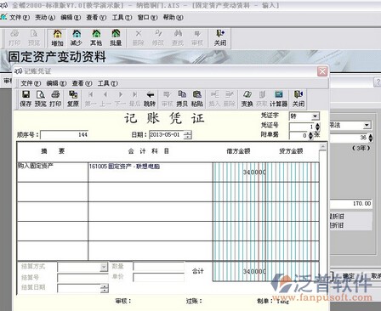381x311 pixels.
Task: Open the voucher window's 工具 menu
Action: point(108,83)
